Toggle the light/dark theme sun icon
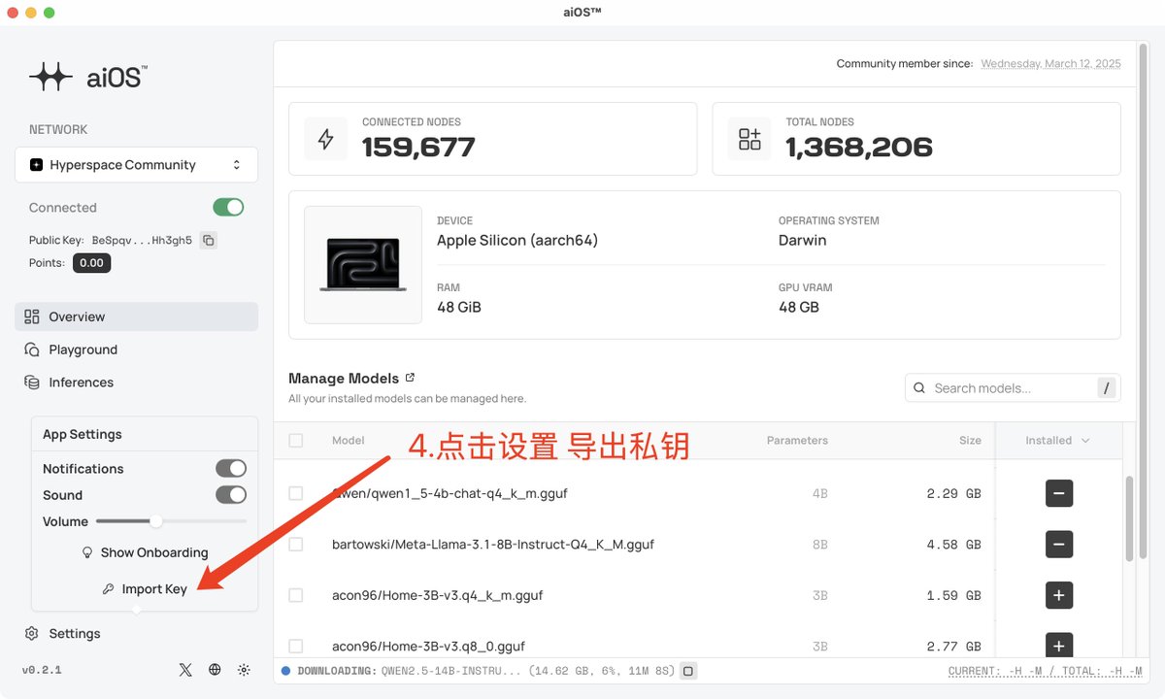The image size is (1165, 699). click(244, 670)
